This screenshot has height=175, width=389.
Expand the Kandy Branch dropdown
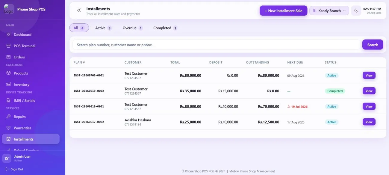pyautogui.click(x=329, y=11)
